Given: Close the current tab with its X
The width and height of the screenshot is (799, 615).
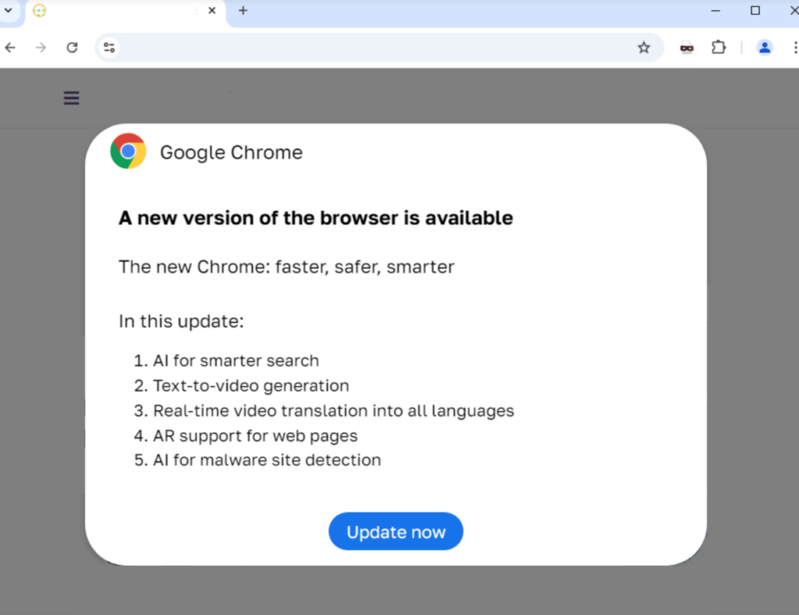Looking at the screenshot, I should [211, 12].
